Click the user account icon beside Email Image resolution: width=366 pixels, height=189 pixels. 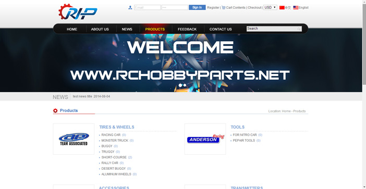tap(130, 7)
